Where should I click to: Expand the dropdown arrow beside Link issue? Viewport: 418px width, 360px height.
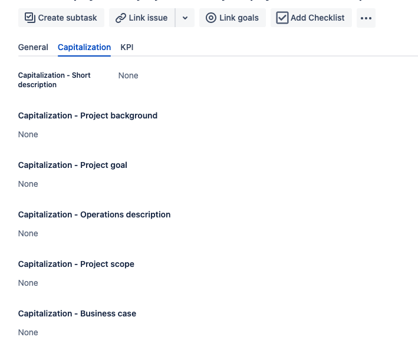coord(185,18)
